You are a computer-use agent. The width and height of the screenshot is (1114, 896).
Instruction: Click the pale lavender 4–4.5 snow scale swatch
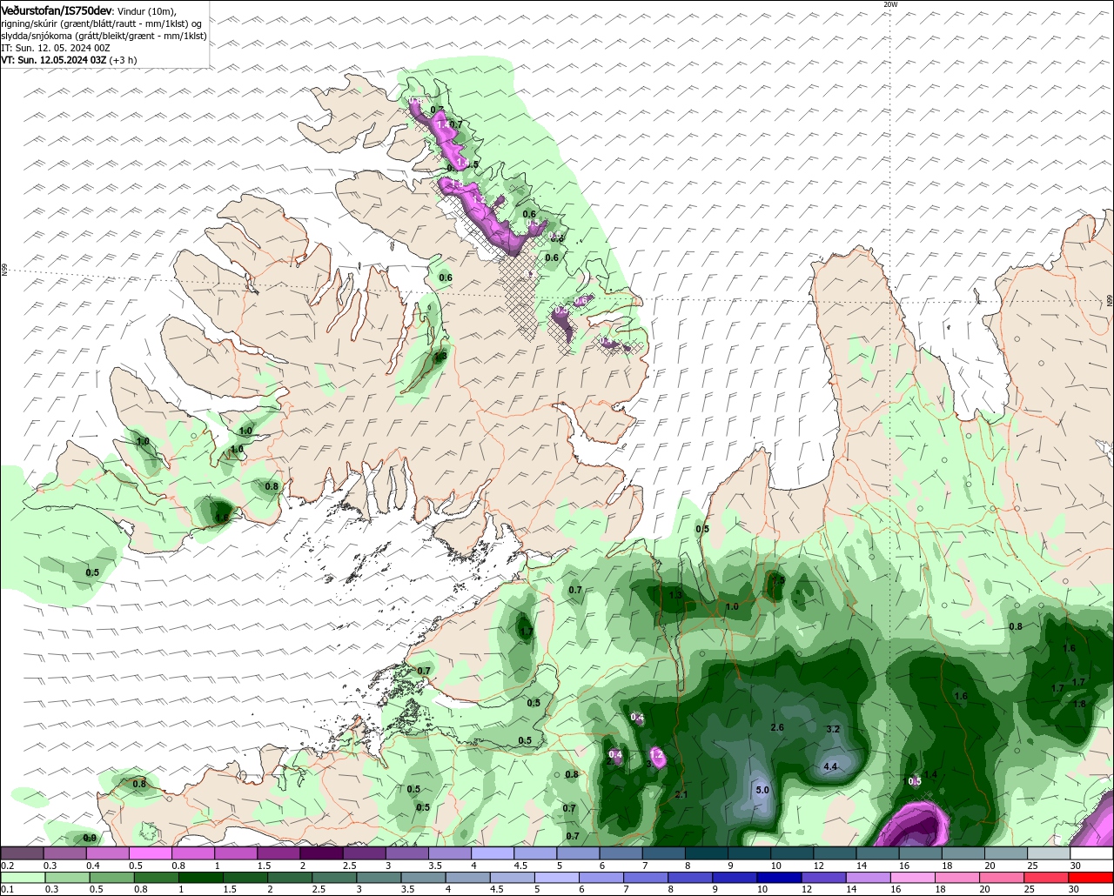tap(493, 853)
